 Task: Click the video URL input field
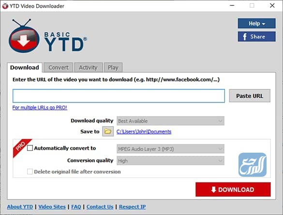point(119,96)
